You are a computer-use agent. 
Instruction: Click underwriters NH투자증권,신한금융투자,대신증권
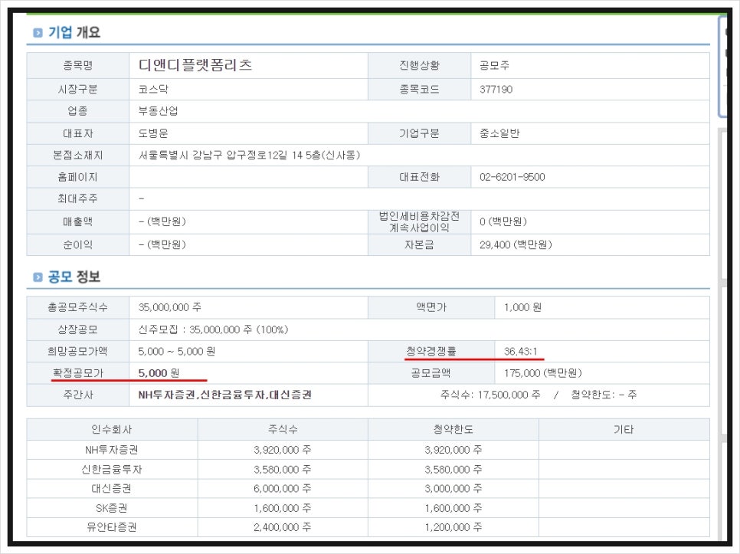[x=224, y=395]
